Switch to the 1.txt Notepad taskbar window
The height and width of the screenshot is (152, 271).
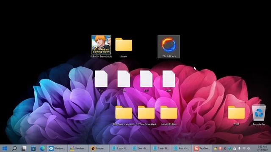(x=119, y=148)
